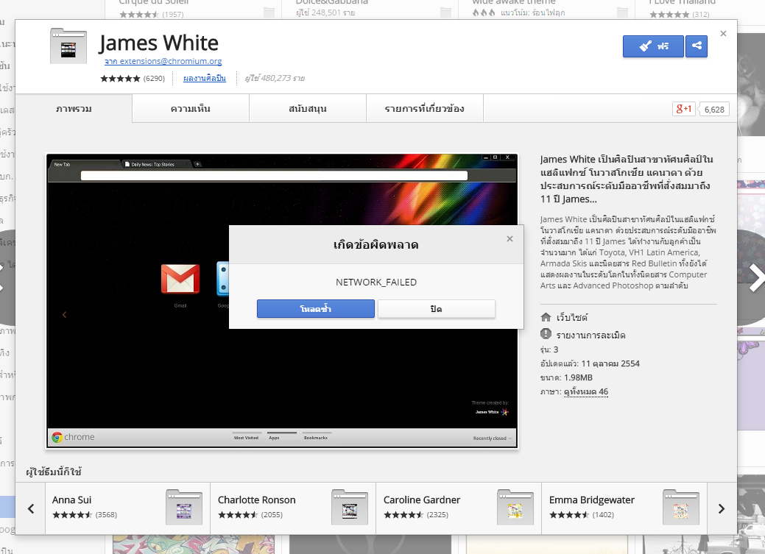The image size is (765, 554).
Task: Go to next related themes
Action: click(722, 508)
